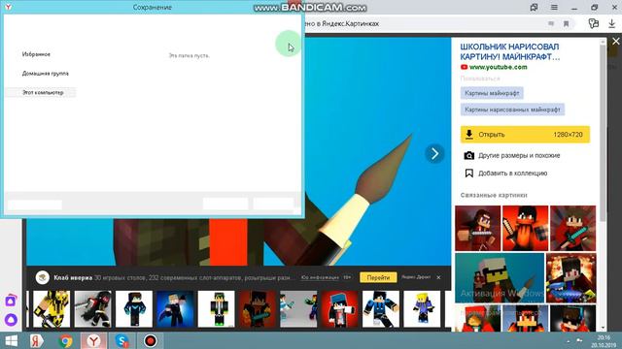Open black and white ninja skin thumbnail
622x349 pixels.
coord(93,309)
